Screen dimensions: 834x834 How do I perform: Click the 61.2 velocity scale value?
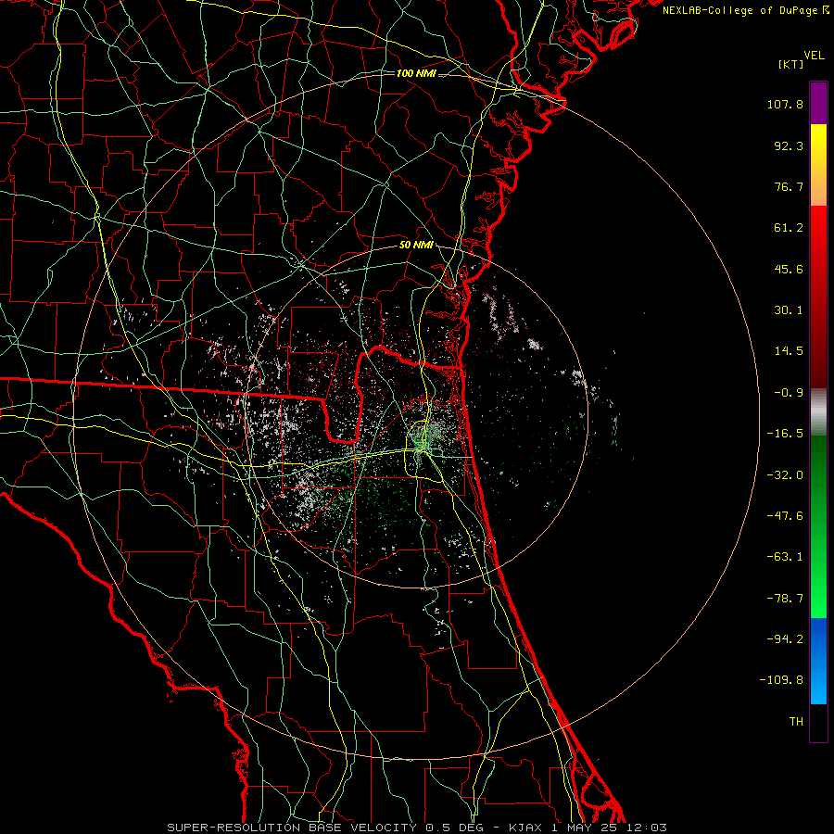pyautogui.click(x=789, y=228)
